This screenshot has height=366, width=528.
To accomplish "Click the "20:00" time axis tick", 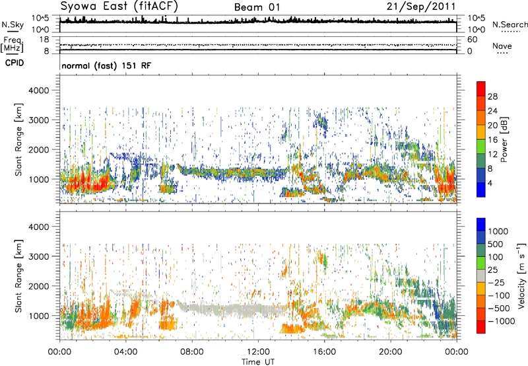I will coord(391,352).
